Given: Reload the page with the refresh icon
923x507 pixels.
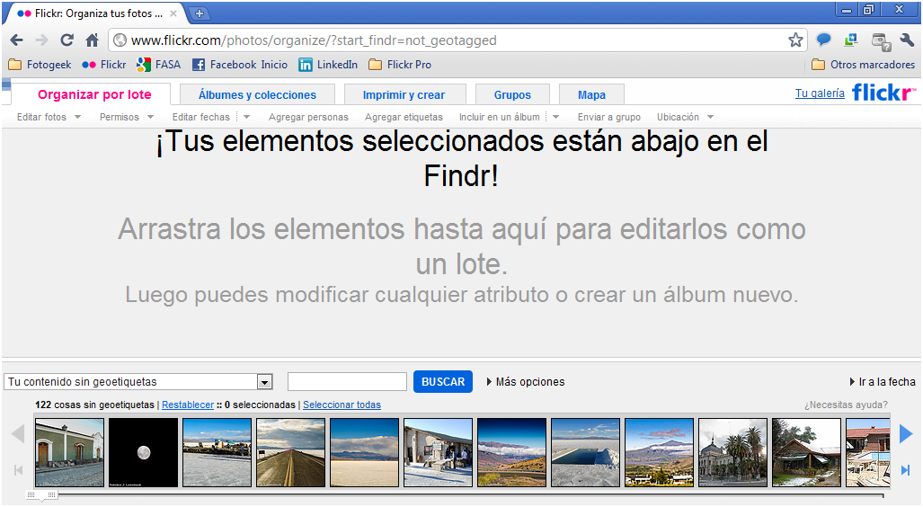Looking at the screenshot, I should pos(67,40).
